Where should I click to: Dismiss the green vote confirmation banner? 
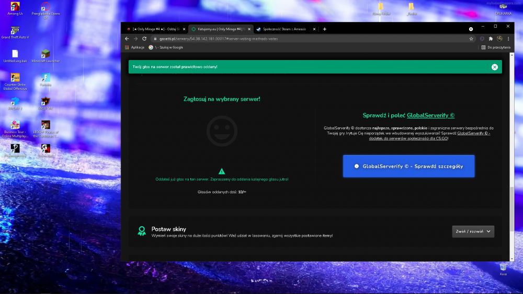coord(495,67)
